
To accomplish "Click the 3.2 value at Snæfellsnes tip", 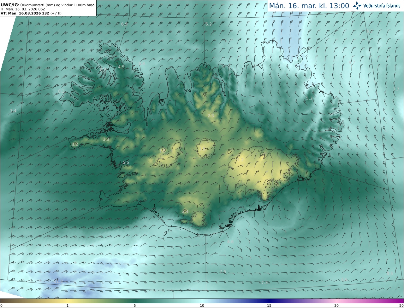I will tap(75, 144).
